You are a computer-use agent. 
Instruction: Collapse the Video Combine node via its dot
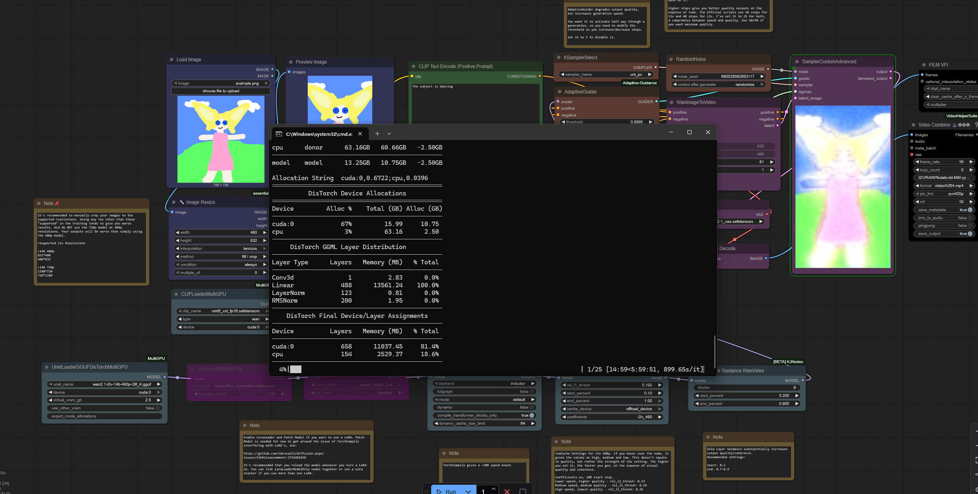914,125
